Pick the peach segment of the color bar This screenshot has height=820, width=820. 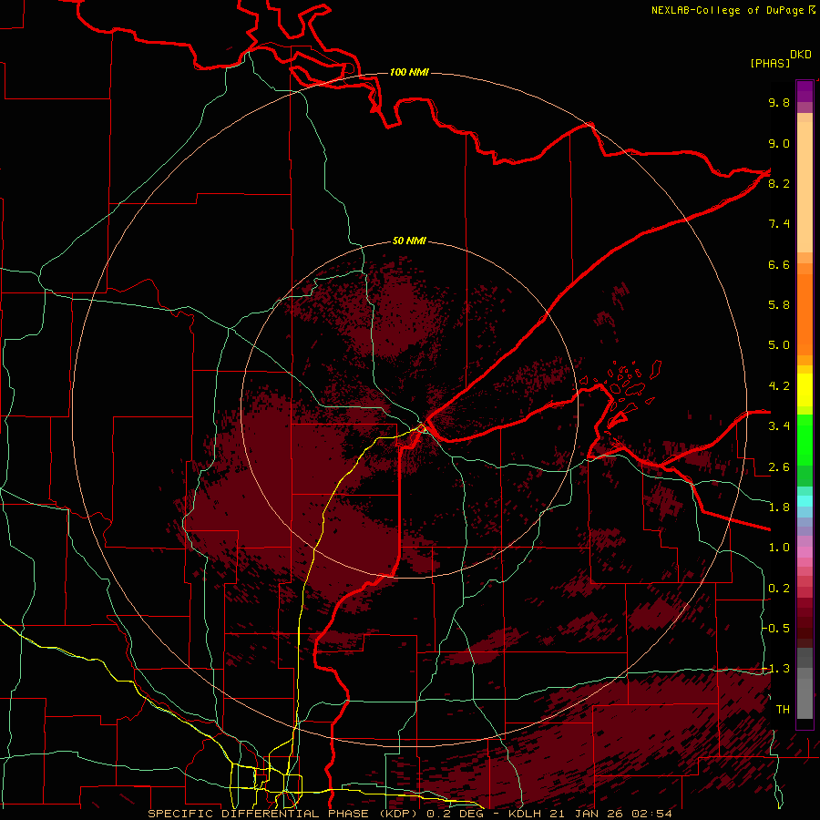tap(805, 186)
